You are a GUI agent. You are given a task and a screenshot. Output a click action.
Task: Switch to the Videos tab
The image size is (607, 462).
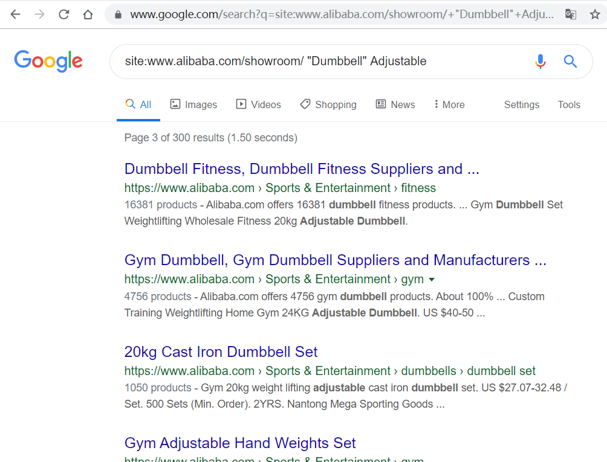[258, 104]
